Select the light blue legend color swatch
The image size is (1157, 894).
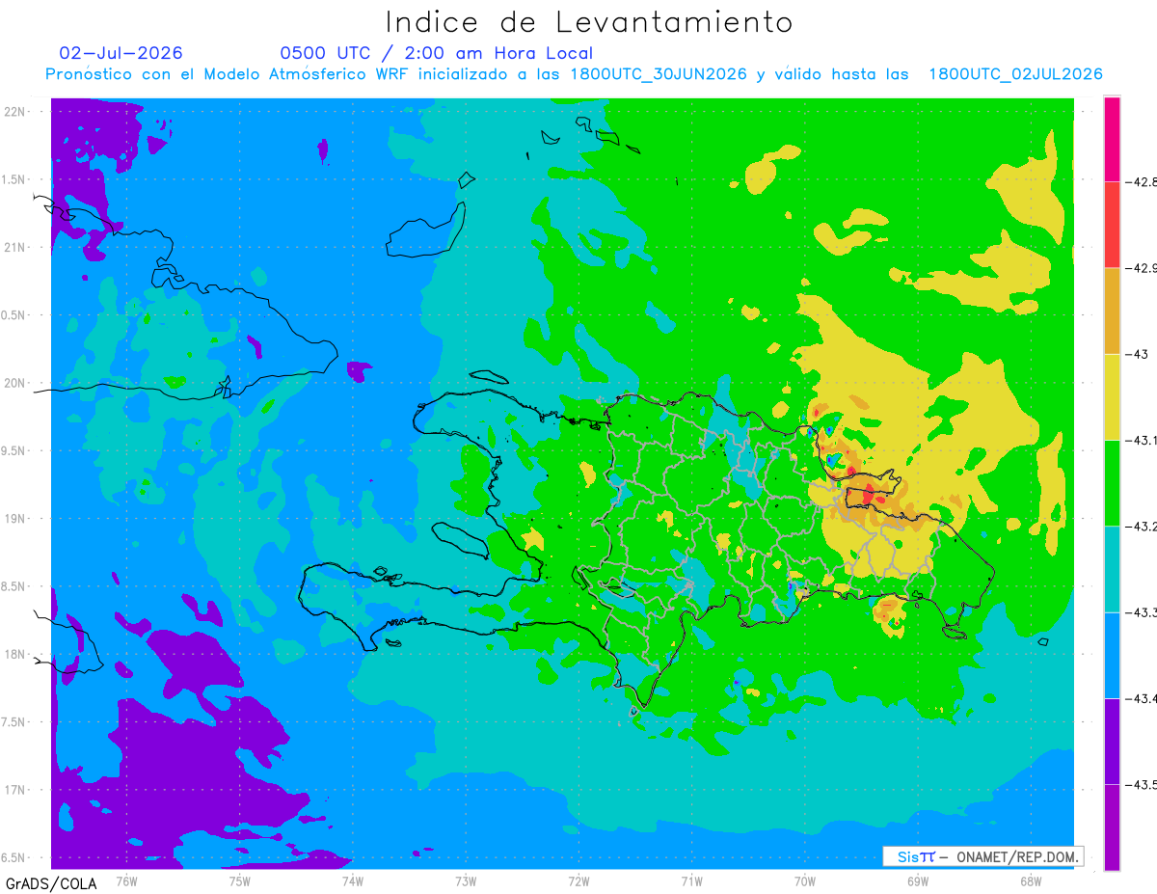[x=1112, y=655]
